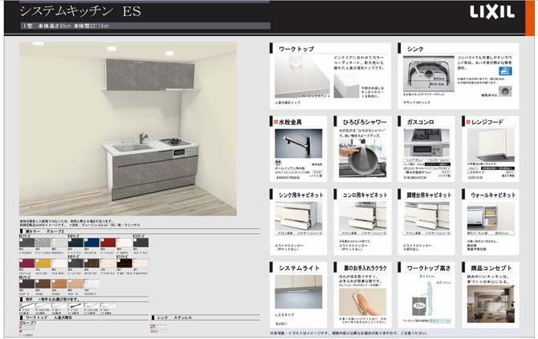Click the red marker beside 水栓金具
This screenshot has height=339, width=538.
(275, 122)
